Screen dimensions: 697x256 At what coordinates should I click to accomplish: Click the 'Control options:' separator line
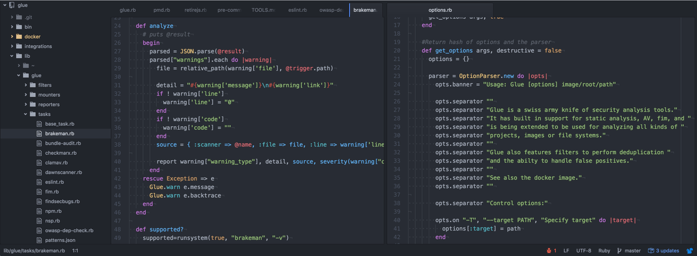(492, 203)
